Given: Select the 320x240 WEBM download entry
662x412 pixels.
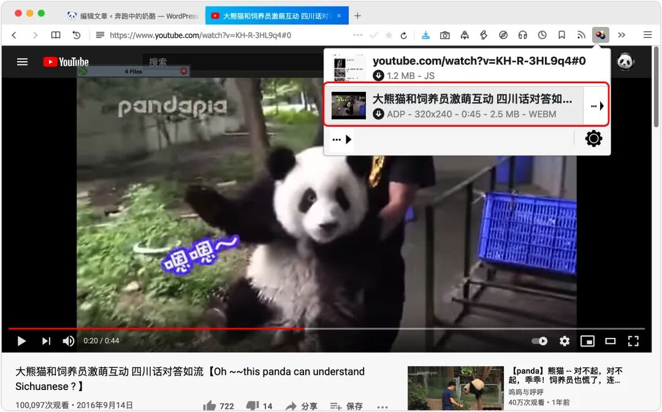Looking at the screenshot, I should coord(454,105).
